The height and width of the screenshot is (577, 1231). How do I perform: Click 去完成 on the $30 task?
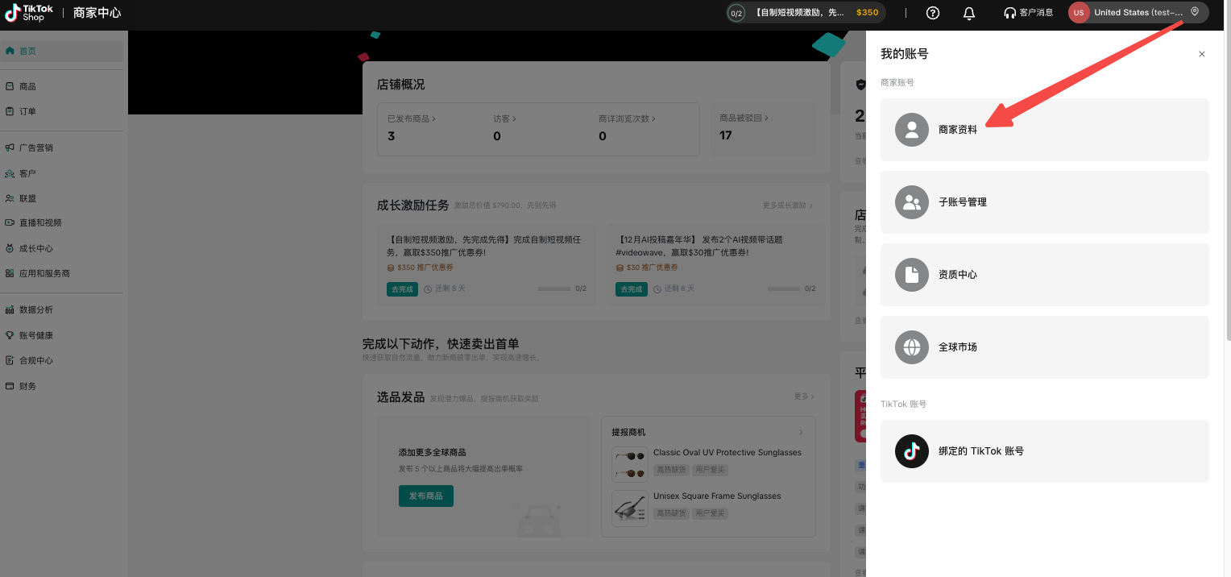coord(631,288)
